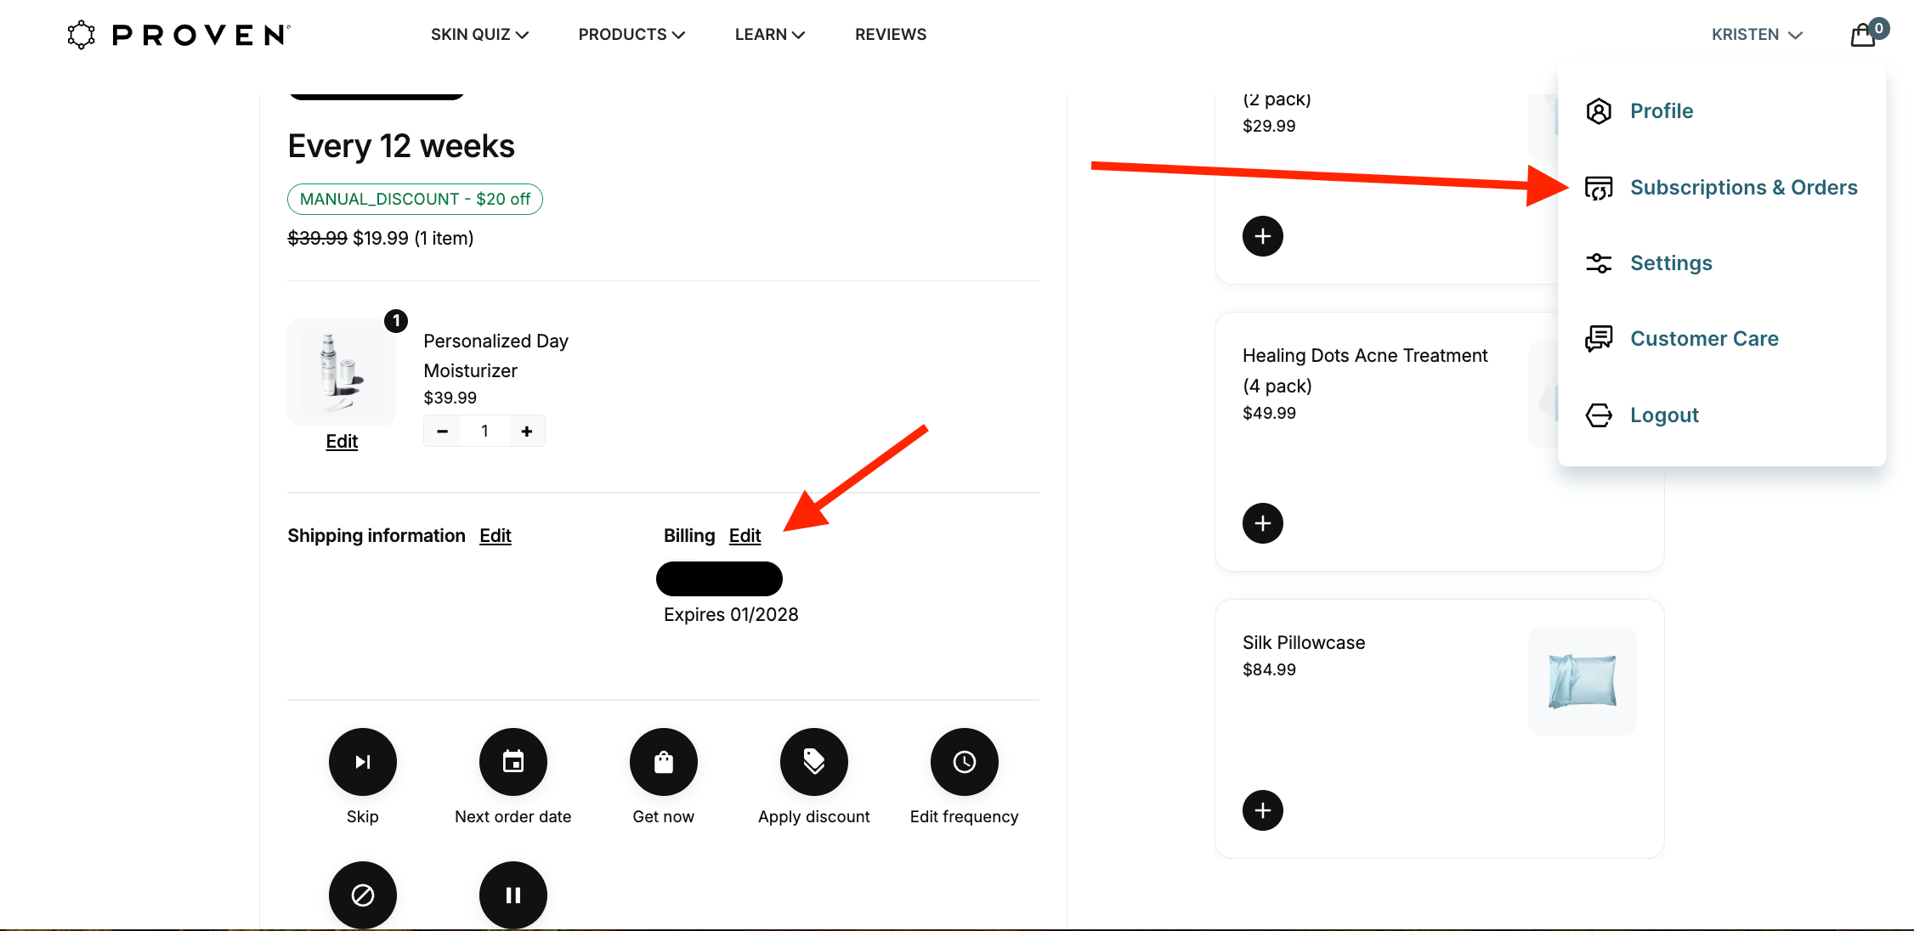Select Customer Care menu item
Screen dimensions: 1914x931
coord(1704,339)
